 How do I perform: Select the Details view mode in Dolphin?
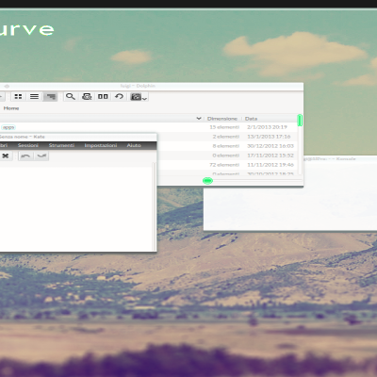pyautogui.click(x=50, y=96)
